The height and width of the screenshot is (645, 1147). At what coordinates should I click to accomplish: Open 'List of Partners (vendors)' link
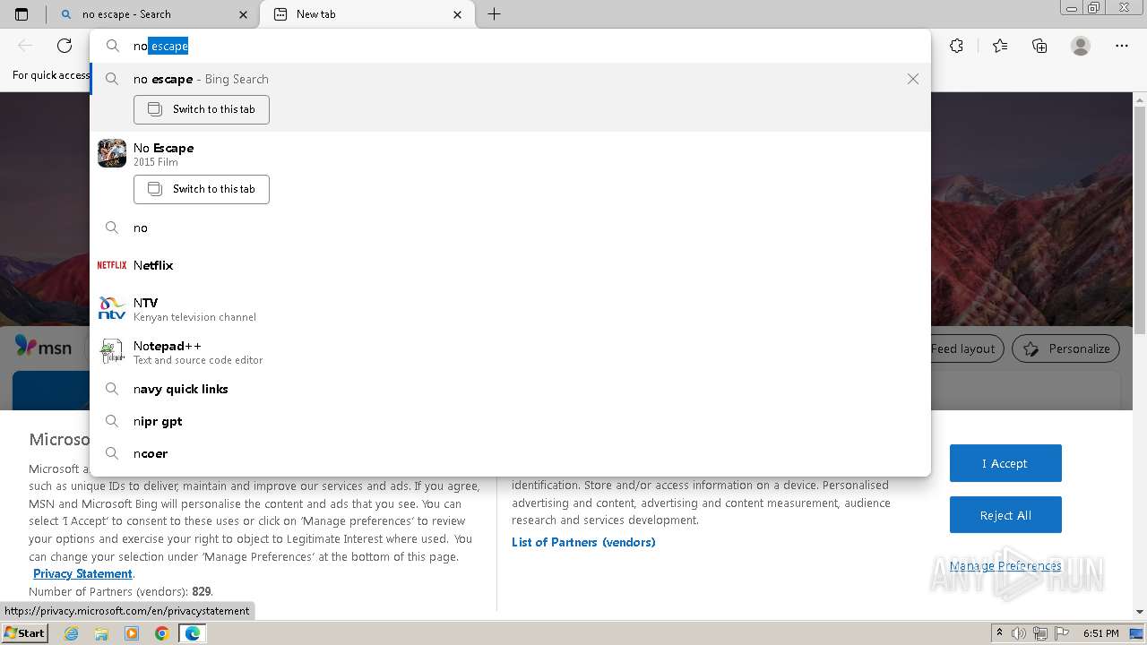[583, 542]
